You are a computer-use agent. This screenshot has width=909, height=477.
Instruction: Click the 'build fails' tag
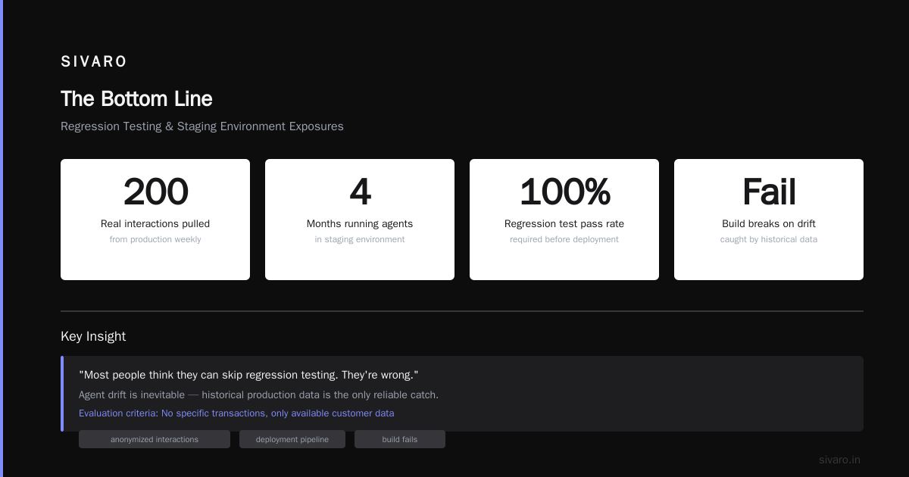(x=400, y=439)
